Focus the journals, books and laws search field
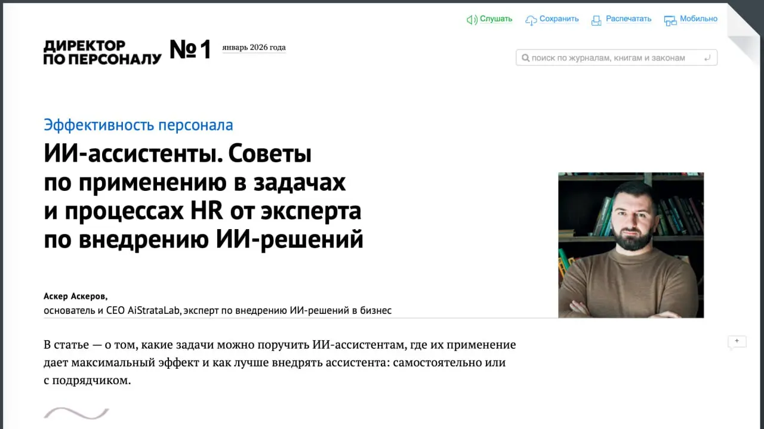 [x=617, y=58]
